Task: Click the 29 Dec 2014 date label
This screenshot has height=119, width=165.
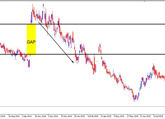Action: click(67, 116)
